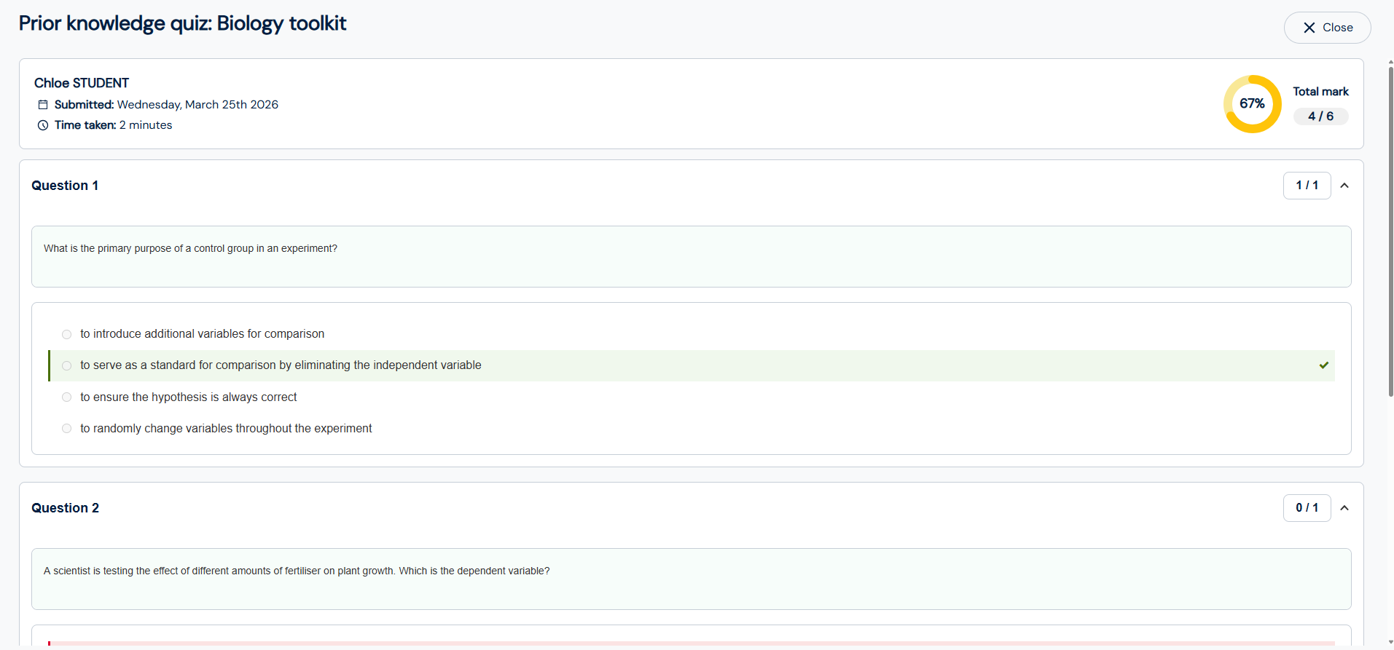Choose 'to ensure the hypothesis is always correct'
This screenshot has height=650, width=1394.
67,397
